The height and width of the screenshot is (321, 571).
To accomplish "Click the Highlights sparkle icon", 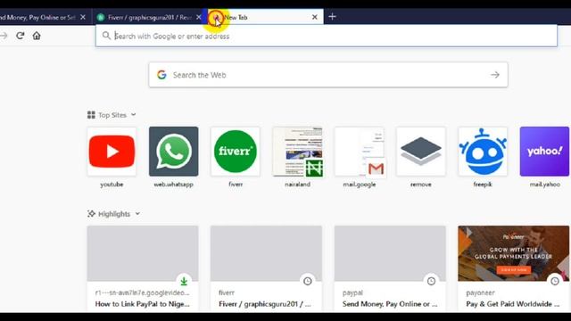I will 91,214.
